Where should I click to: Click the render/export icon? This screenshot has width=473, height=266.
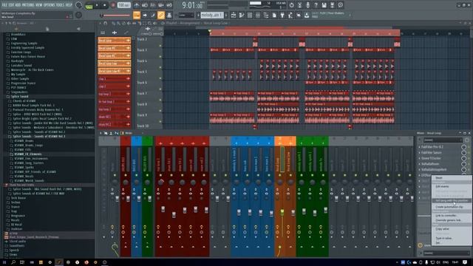pyautogui.click(x=332, y=5)
